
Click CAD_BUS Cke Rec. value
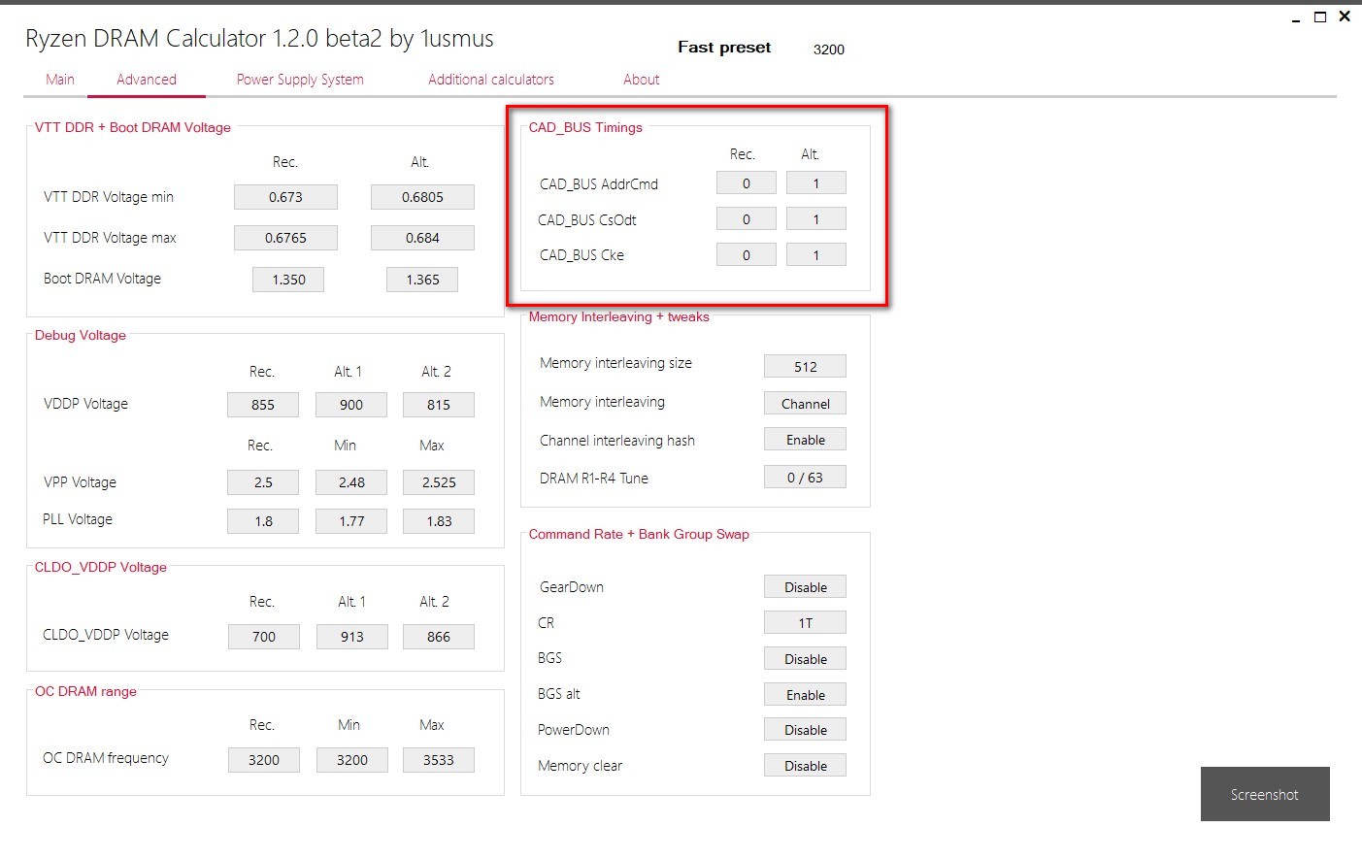coord(747,255)
